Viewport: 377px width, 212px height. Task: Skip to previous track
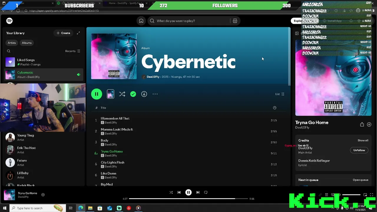tap(179, 192)
